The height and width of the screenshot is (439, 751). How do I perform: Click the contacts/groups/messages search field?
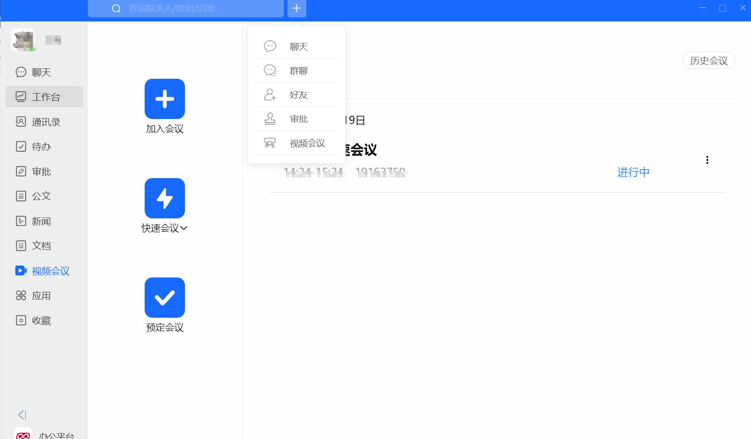193,9
